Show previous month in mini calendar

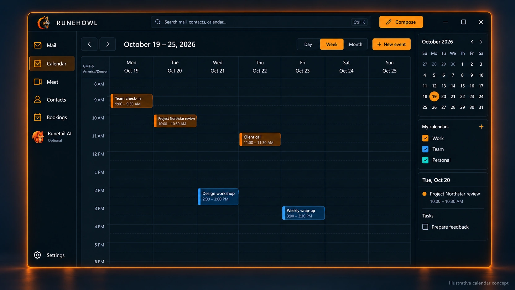coord(472,42)
